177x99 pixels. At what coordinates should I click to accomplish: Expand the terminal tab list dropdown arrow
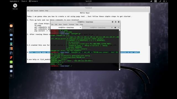click(119, 28)
